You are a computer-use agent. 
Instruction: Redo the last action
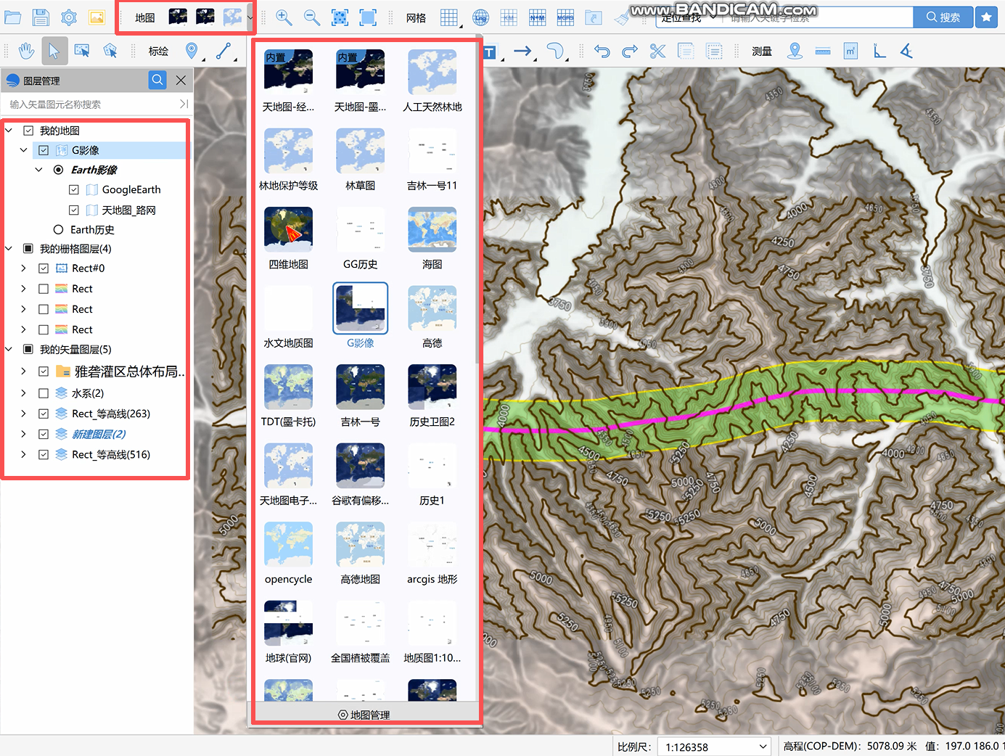pyautogui.click(x=630, y=51)
